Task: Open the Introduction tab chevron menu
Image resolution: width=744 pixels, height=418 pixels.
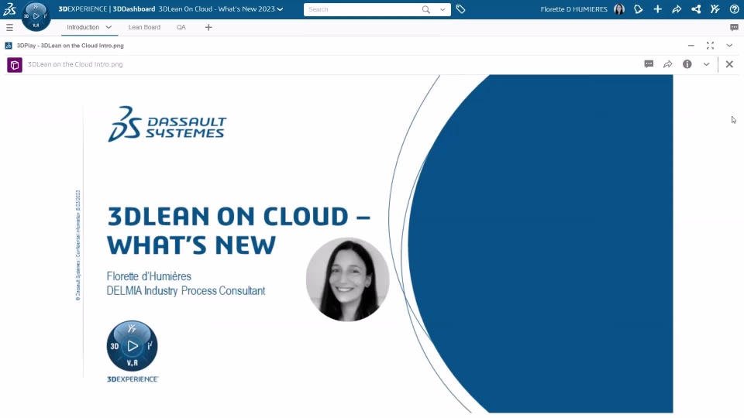Action: coord(108,27)
